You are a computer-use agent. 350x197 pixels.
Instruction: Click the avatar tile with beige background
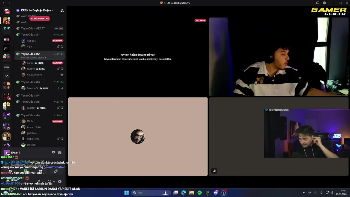click(x=138, y=137)
